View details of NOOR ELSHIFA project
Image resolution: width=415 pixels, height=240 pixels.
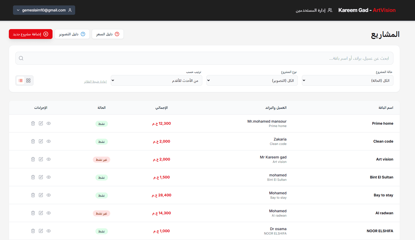[49, 231]
